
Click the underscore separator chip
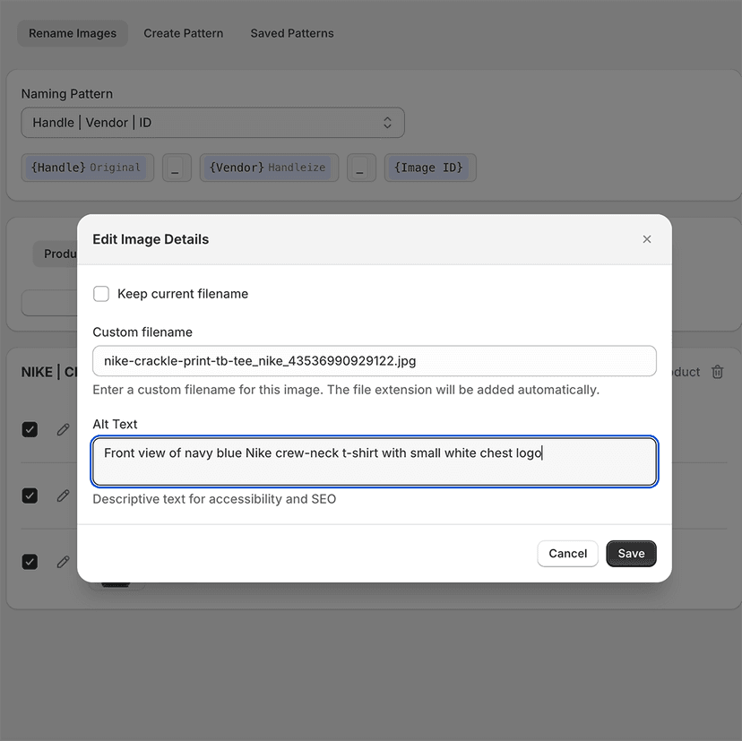[177, 168]
